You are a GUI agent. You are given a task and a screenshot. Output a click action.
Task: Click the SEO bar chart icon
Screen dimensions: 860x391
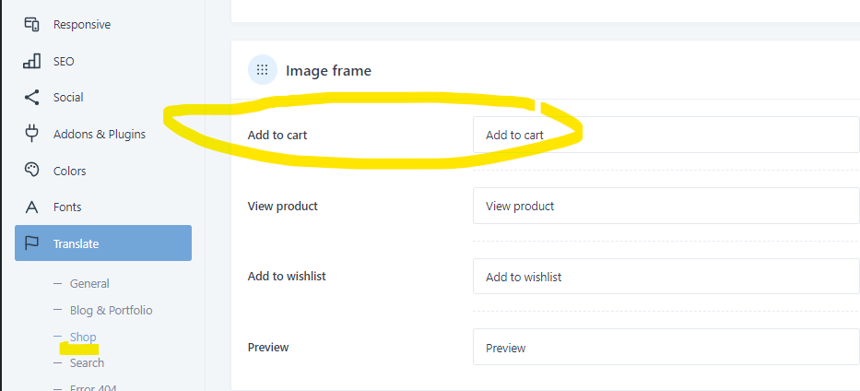32,61
